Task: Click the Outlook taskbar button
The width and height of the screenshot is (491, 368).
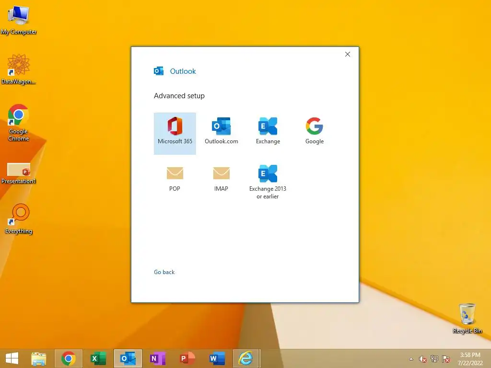Action: tap(128, 358)
